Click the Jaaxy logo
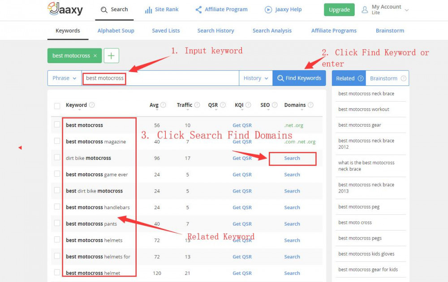 (65, 9)
